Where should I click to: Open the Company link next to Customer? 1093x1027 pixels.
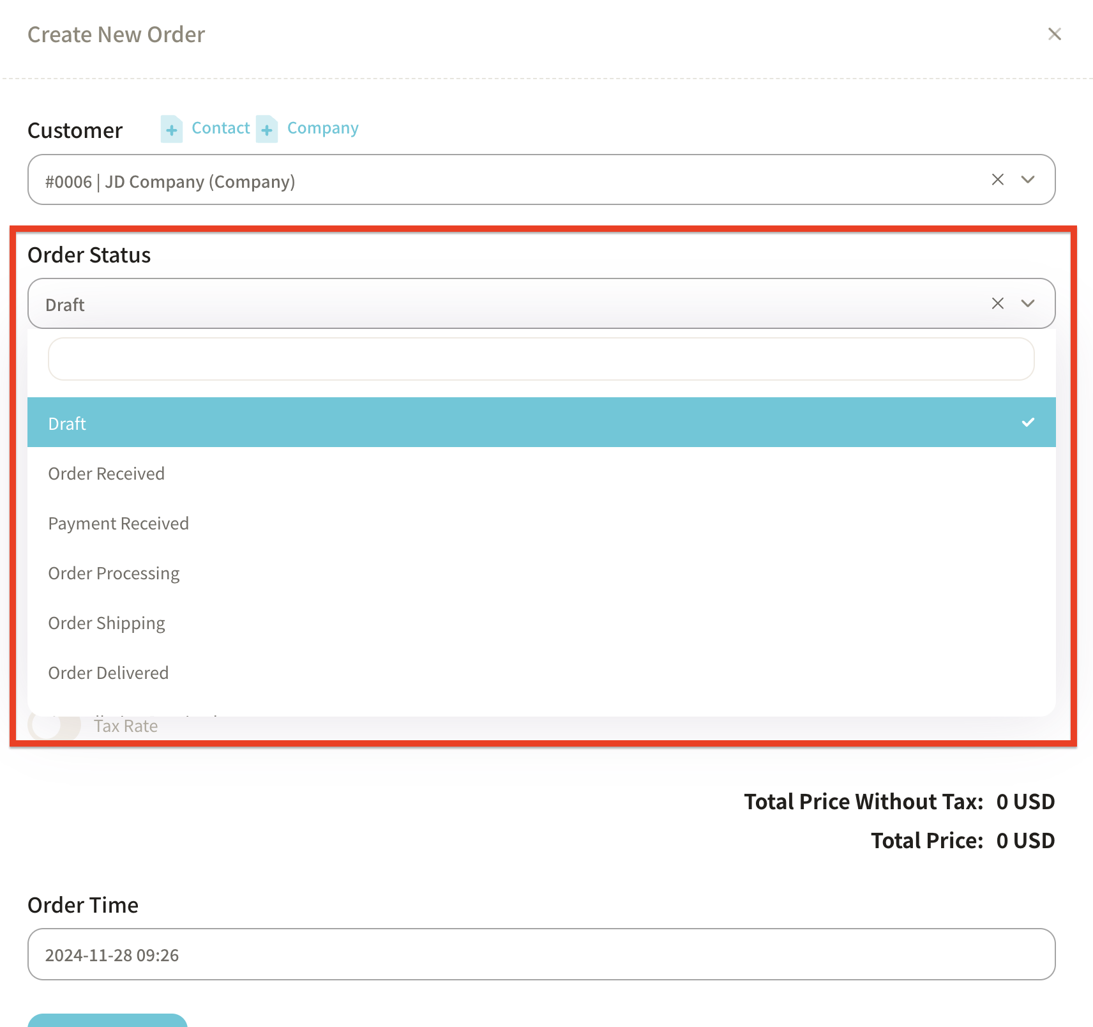[x=322, y=128]
